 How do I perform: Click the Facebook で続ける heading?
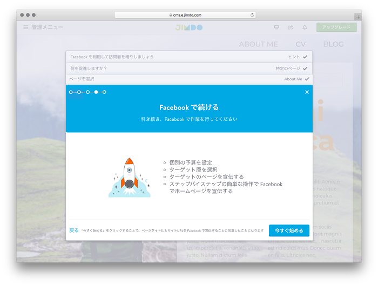[189, 107]
